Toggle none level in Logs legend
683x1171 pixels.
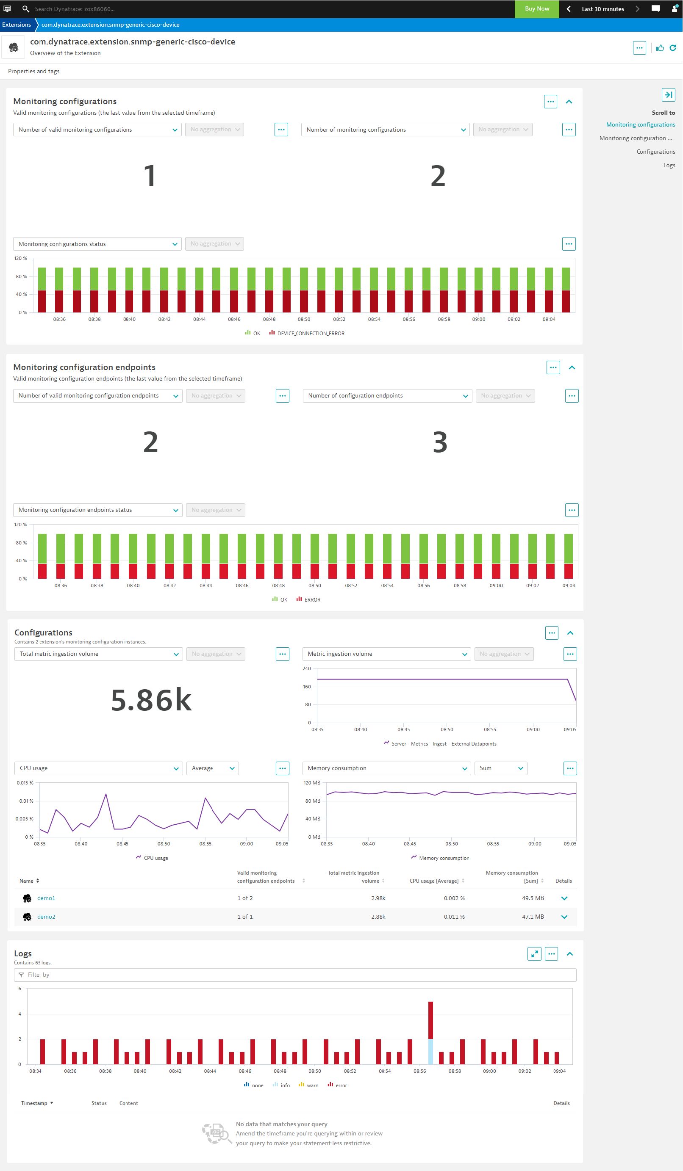[x=253, y=1085]
